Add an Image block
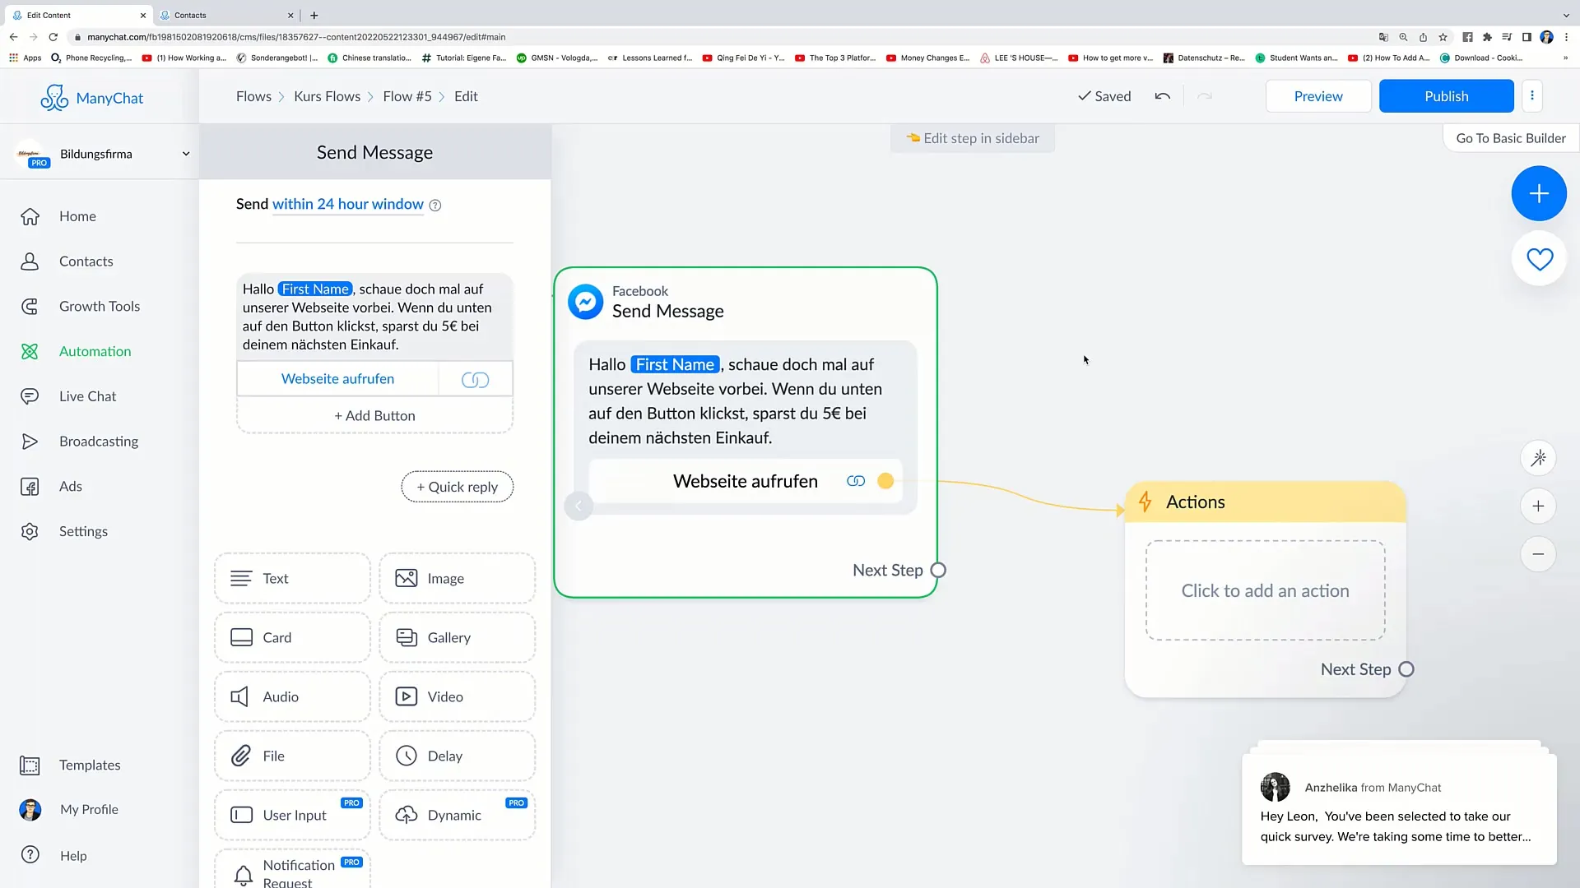Screen dimensions: 1580x888 pos(457,579)
